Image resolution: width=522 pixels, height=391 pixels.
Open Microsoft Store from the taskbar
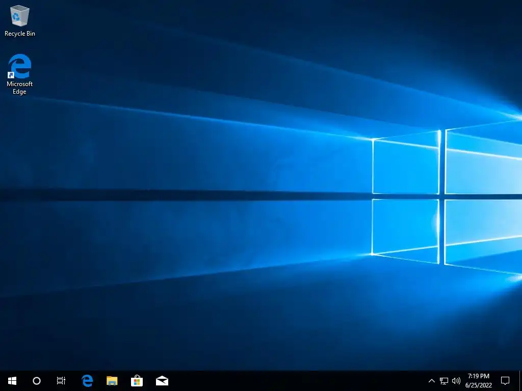(137, 381)
